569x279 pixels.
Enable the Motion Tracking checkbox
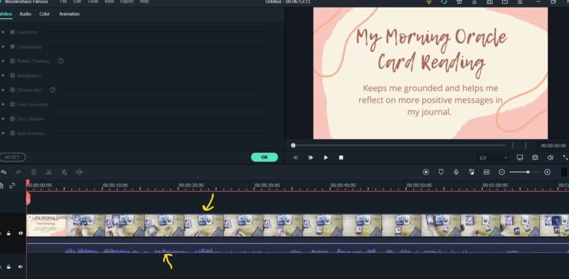[13, 61]
